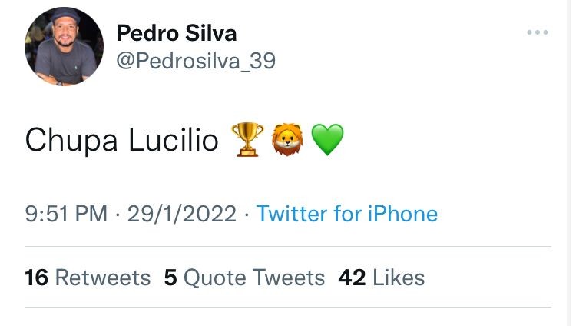This screenshot has width=576, height=326.
Task: Open the Pedro Silva display name link
Action: [x=177, y=33]
